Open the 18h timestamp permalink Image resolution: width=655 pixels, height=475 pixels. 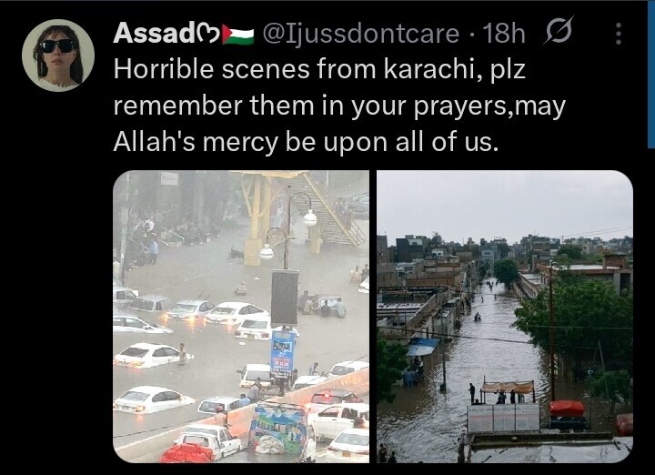tap(503, 34)
